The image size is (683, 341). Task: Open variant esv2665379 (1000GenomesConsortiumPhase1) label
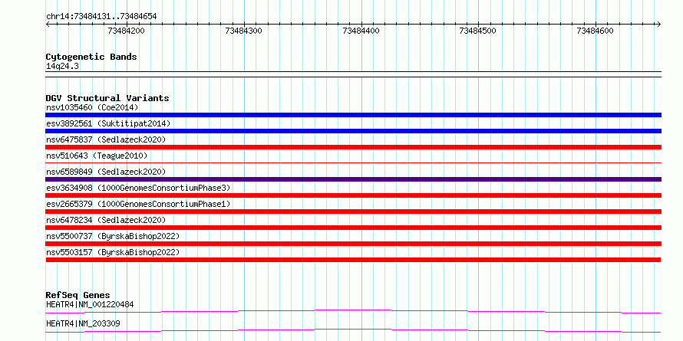click(138, 204)
